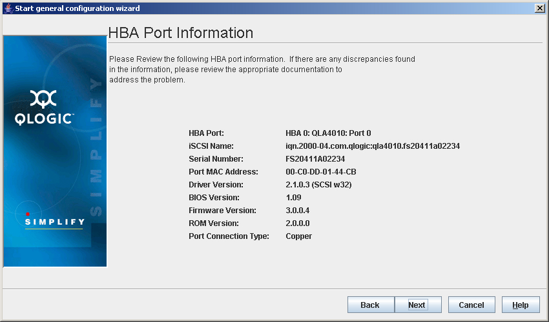Screen dimensions: 549x322
Task: Click the Serial Number FS20411A02234 value
Action: click(x=315, y=159)
